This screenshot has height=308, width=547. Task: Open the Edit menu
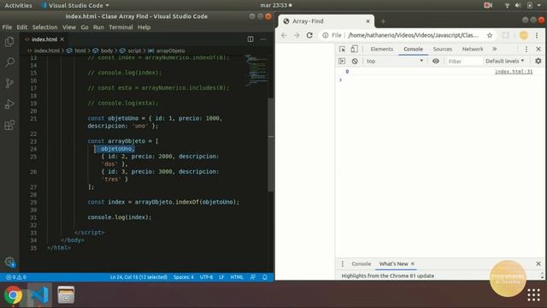pos(21,27)
